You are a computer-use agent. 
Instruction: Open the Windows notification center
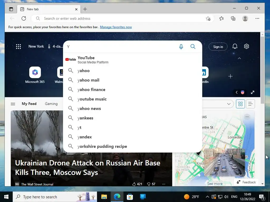click(262, 197)
